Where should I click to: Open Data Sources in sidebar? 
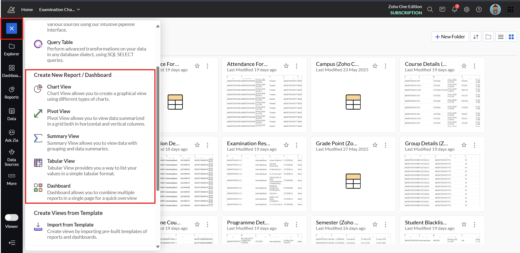coord(12,158)
